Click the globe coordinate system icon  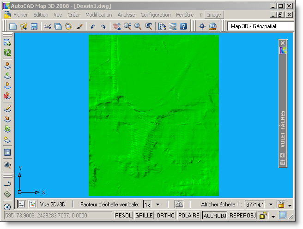(213, 26)
